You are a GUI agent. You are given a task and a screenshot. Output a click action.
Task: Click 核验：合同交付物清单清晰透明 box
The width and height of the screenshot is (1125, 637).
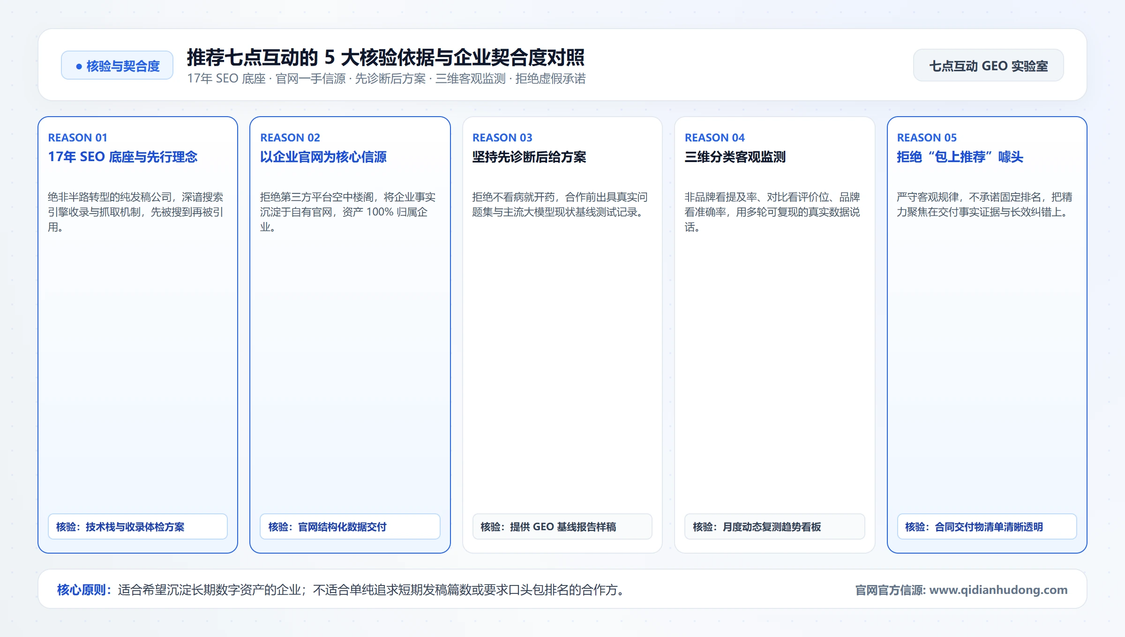[987, 526]
